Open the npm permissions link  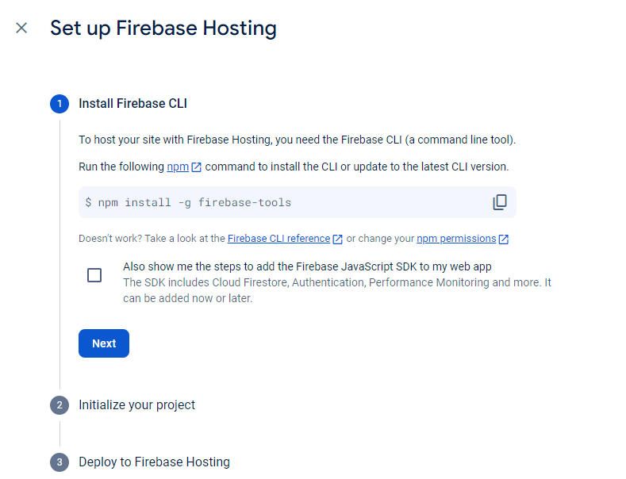(456, 238)
